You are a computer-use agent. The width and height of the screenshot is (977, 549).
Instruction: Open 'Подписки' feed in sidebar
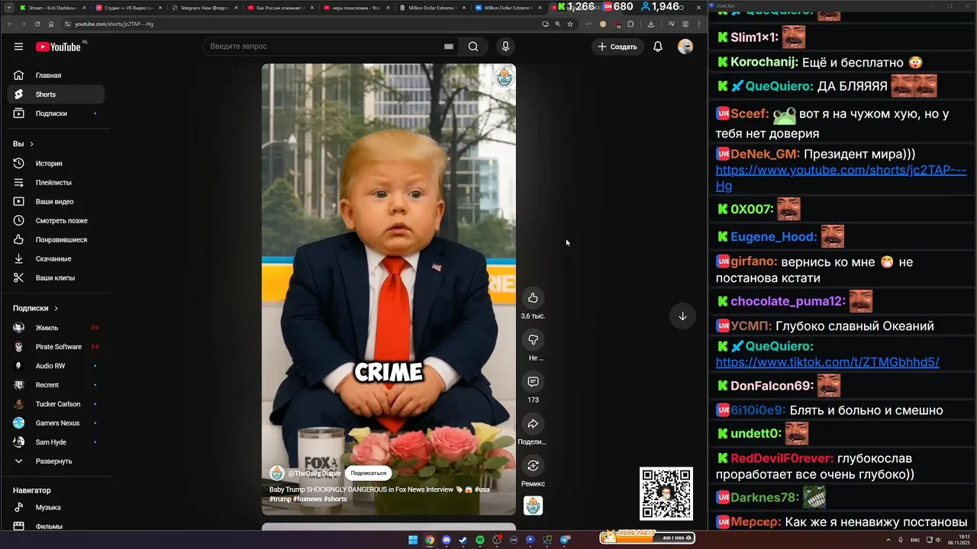click(55, 114)
